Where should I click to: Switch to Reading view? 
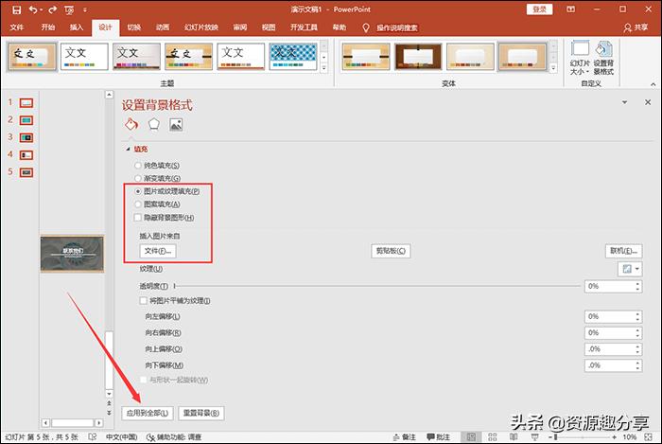coord(514,436)
